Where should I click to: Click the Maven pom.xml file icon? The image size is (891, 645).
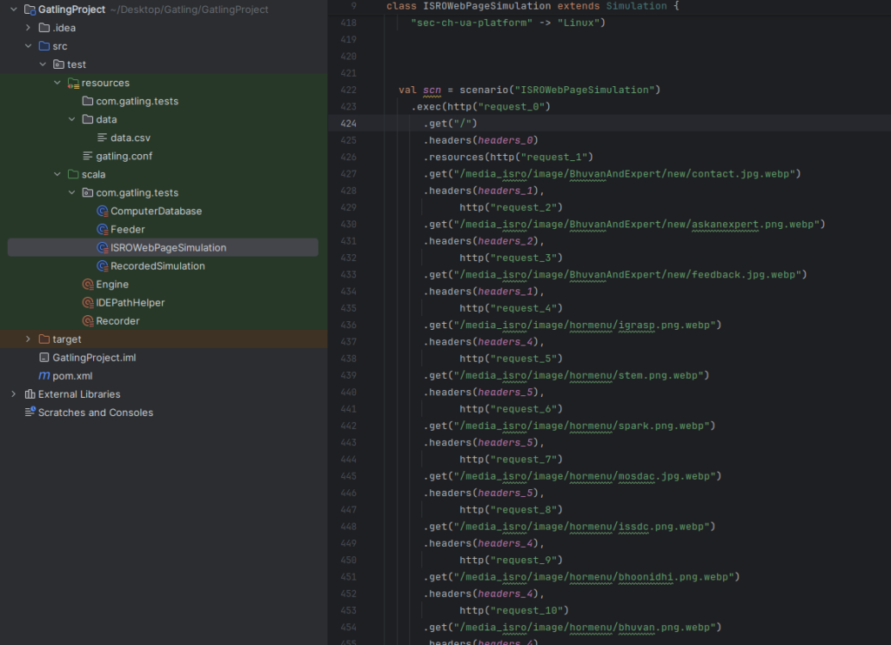pos(44,376)
